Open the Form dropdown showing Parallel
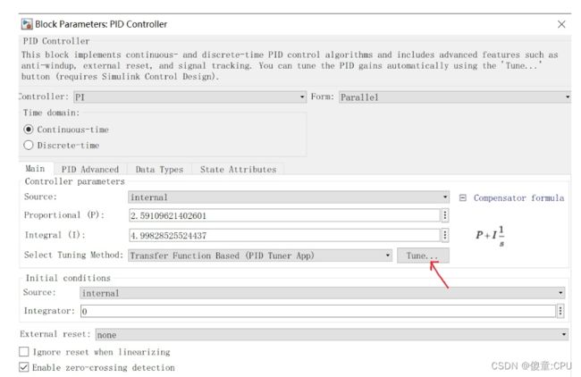Viewport: 581px width, 377px height. click(455, 97)
